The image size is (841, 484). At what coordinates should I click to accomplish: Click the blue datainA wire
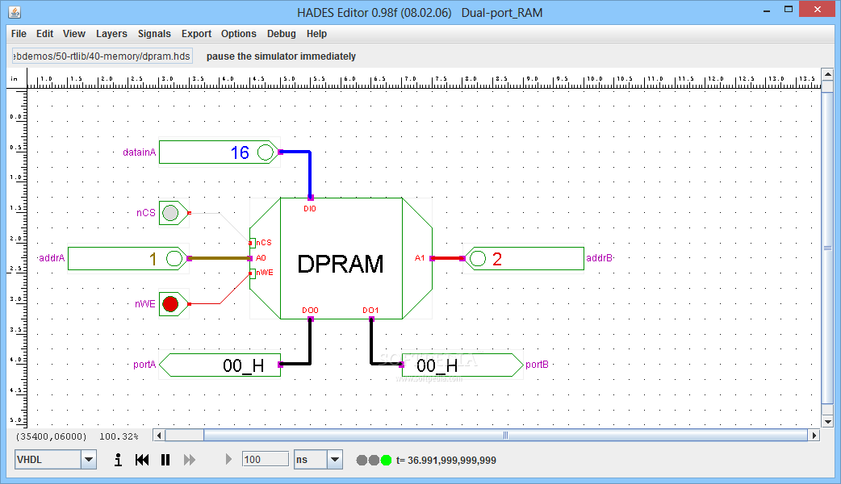point(310,174)
